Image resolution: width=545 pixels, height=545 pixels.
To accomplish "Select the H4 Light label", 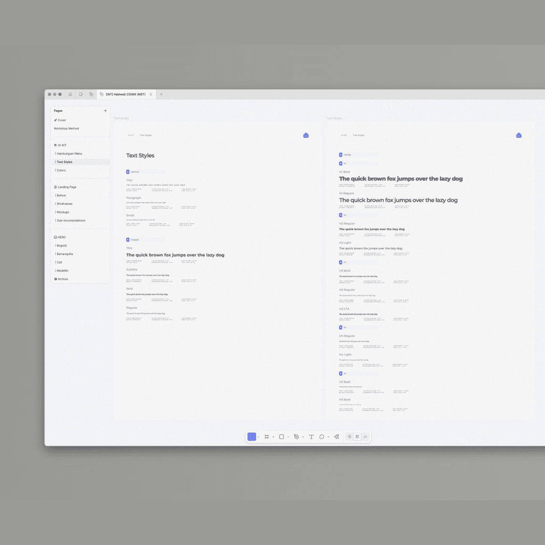I will point(345,354).
